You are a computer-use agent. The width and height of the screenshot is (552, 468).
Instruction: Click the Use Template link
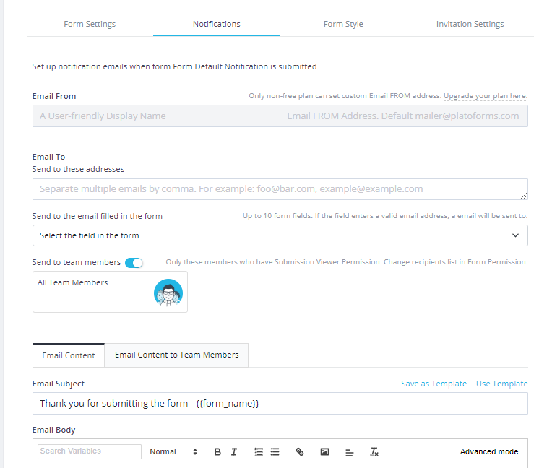(x=501, y=383)
